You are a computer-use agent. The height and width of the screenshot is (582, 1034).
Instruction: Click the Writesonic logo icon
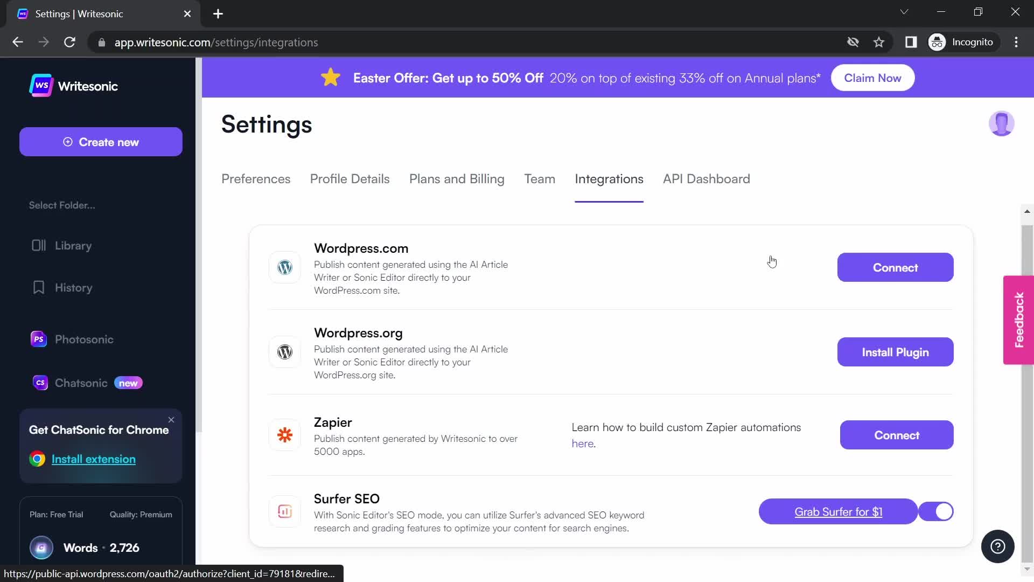[40, 86]
